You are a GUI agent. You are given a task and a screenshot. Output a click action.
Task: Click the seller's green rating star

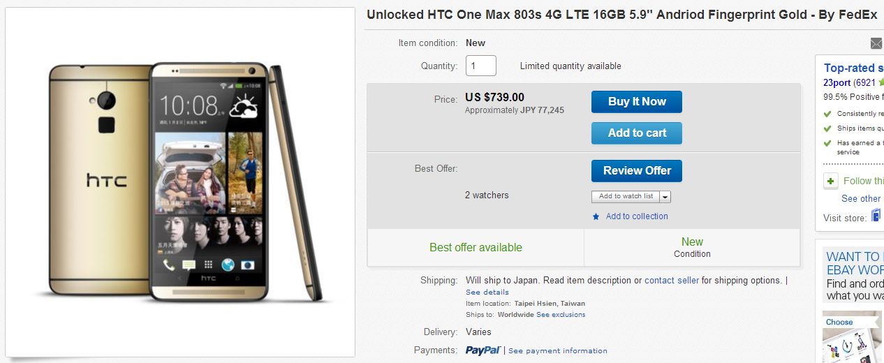[x=880, y=82]
